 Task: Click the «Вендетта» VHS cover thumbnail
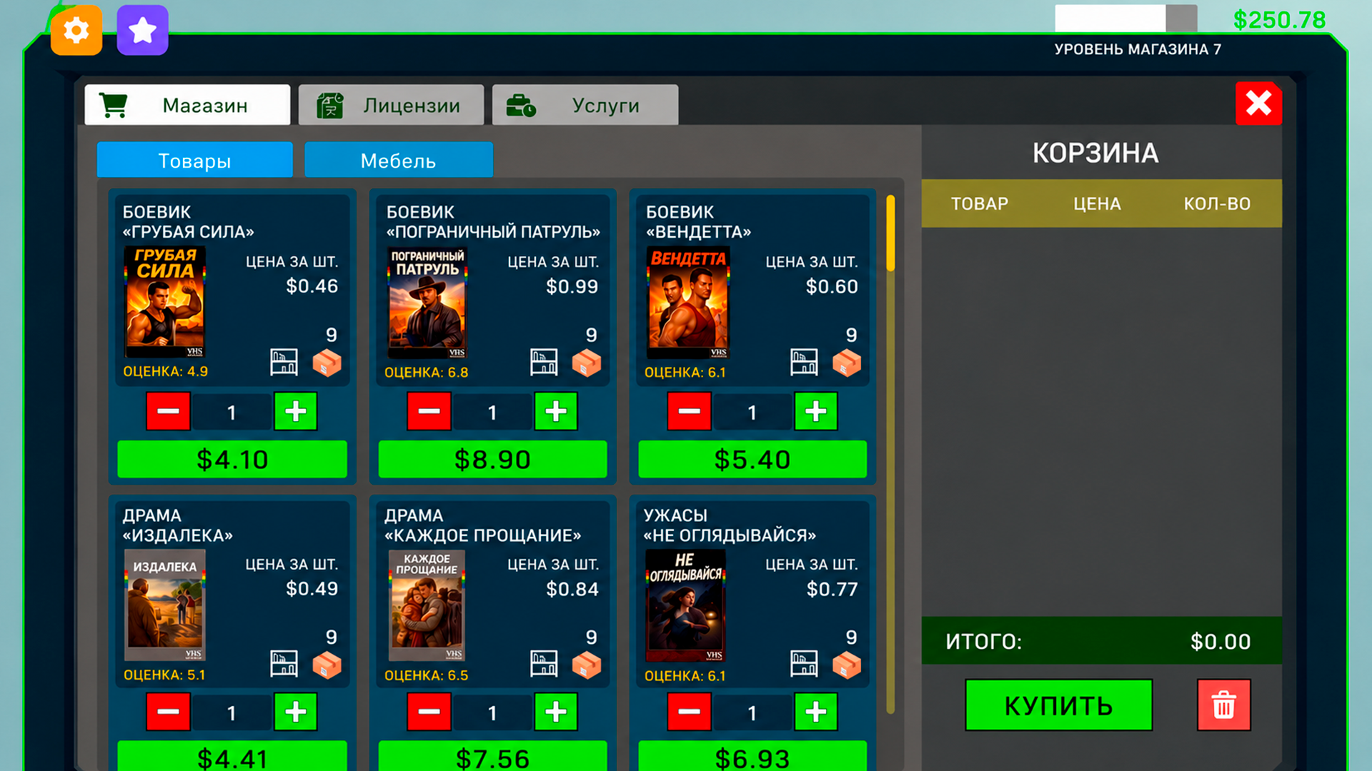click(x=687, y=302)
